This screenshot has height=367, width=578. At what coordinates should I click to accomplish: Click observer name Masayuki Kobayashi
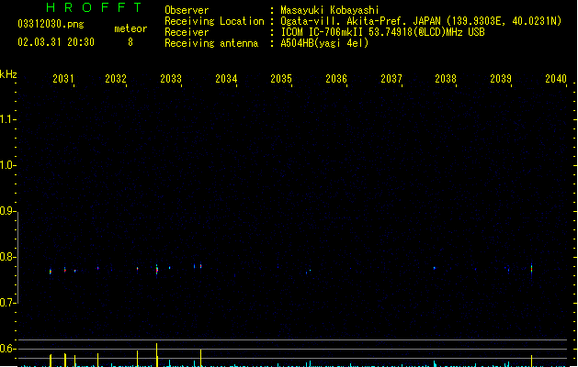[330, 10]
